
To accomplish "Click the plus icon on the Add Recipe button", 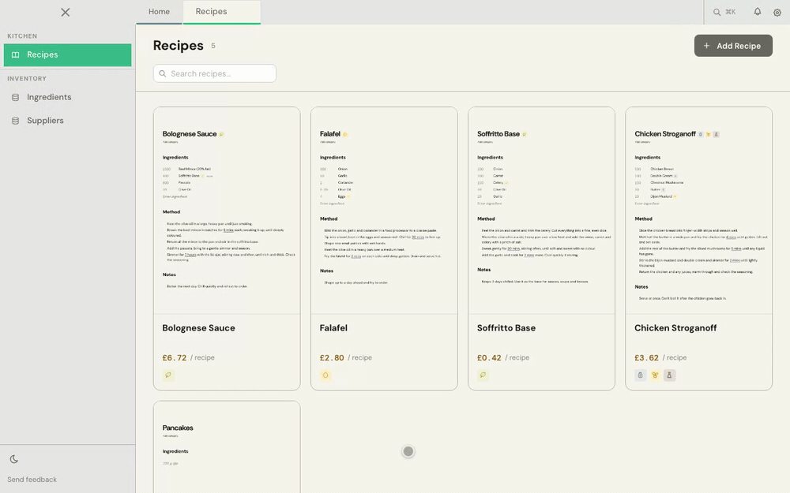I will tap(706, 46).
